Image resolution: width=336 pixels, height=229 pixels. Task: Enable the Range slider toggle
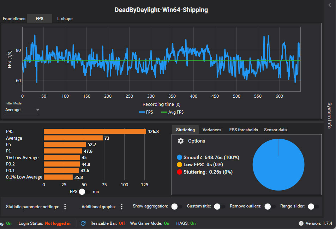pos(313,207)
